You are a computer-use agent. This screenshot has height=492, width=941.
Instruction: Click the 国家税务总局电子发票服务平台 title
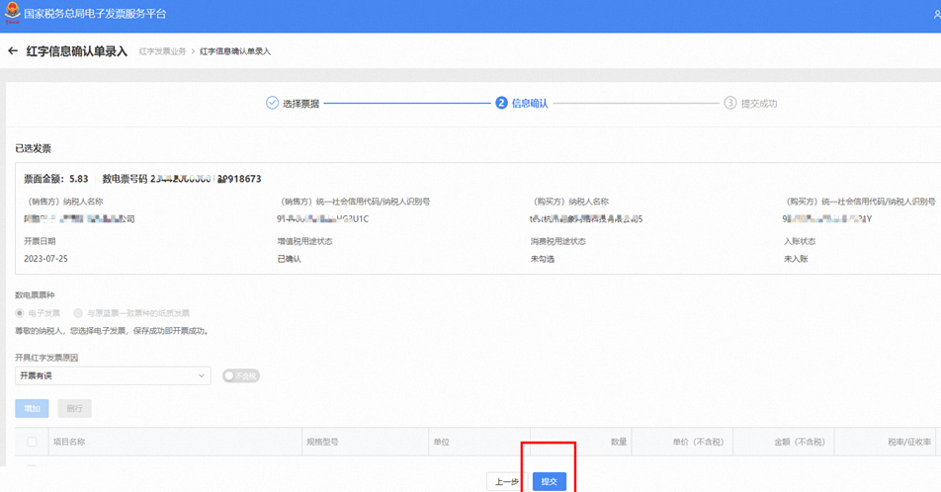coord(95,13)
